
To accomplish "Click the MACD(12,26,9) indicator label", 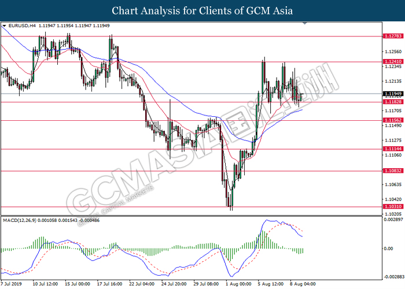I will point(20,220).
